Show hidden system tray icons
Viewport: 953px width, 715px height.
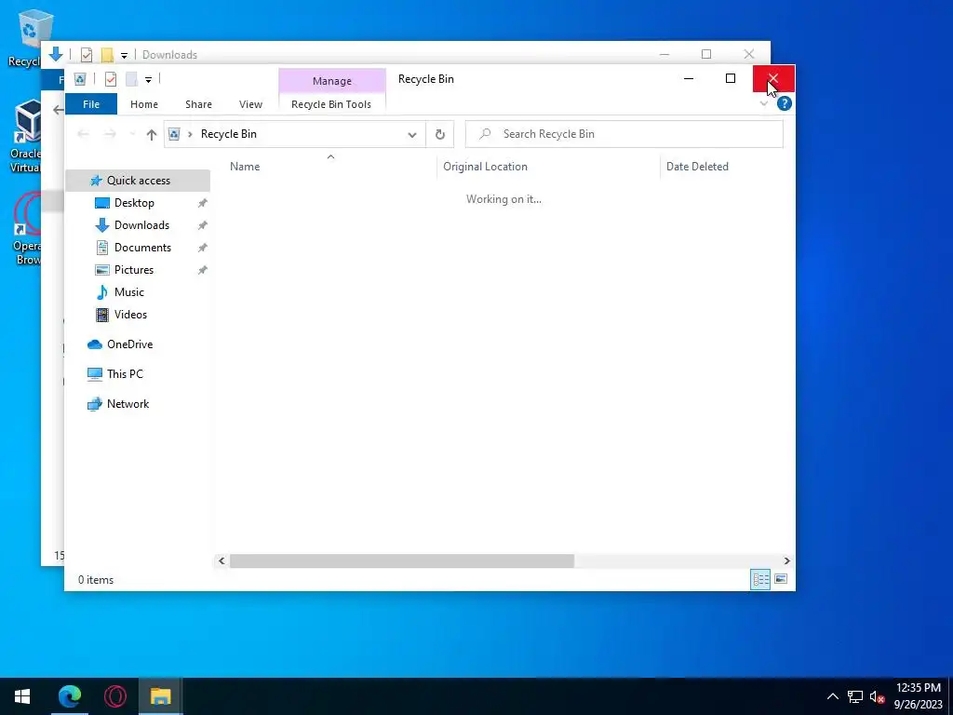click(x=833, y=696)
